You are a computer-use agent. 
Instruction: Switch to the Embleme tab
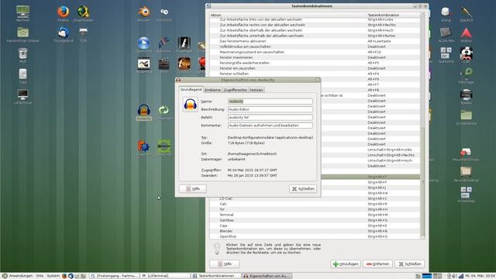pos(212,90)
